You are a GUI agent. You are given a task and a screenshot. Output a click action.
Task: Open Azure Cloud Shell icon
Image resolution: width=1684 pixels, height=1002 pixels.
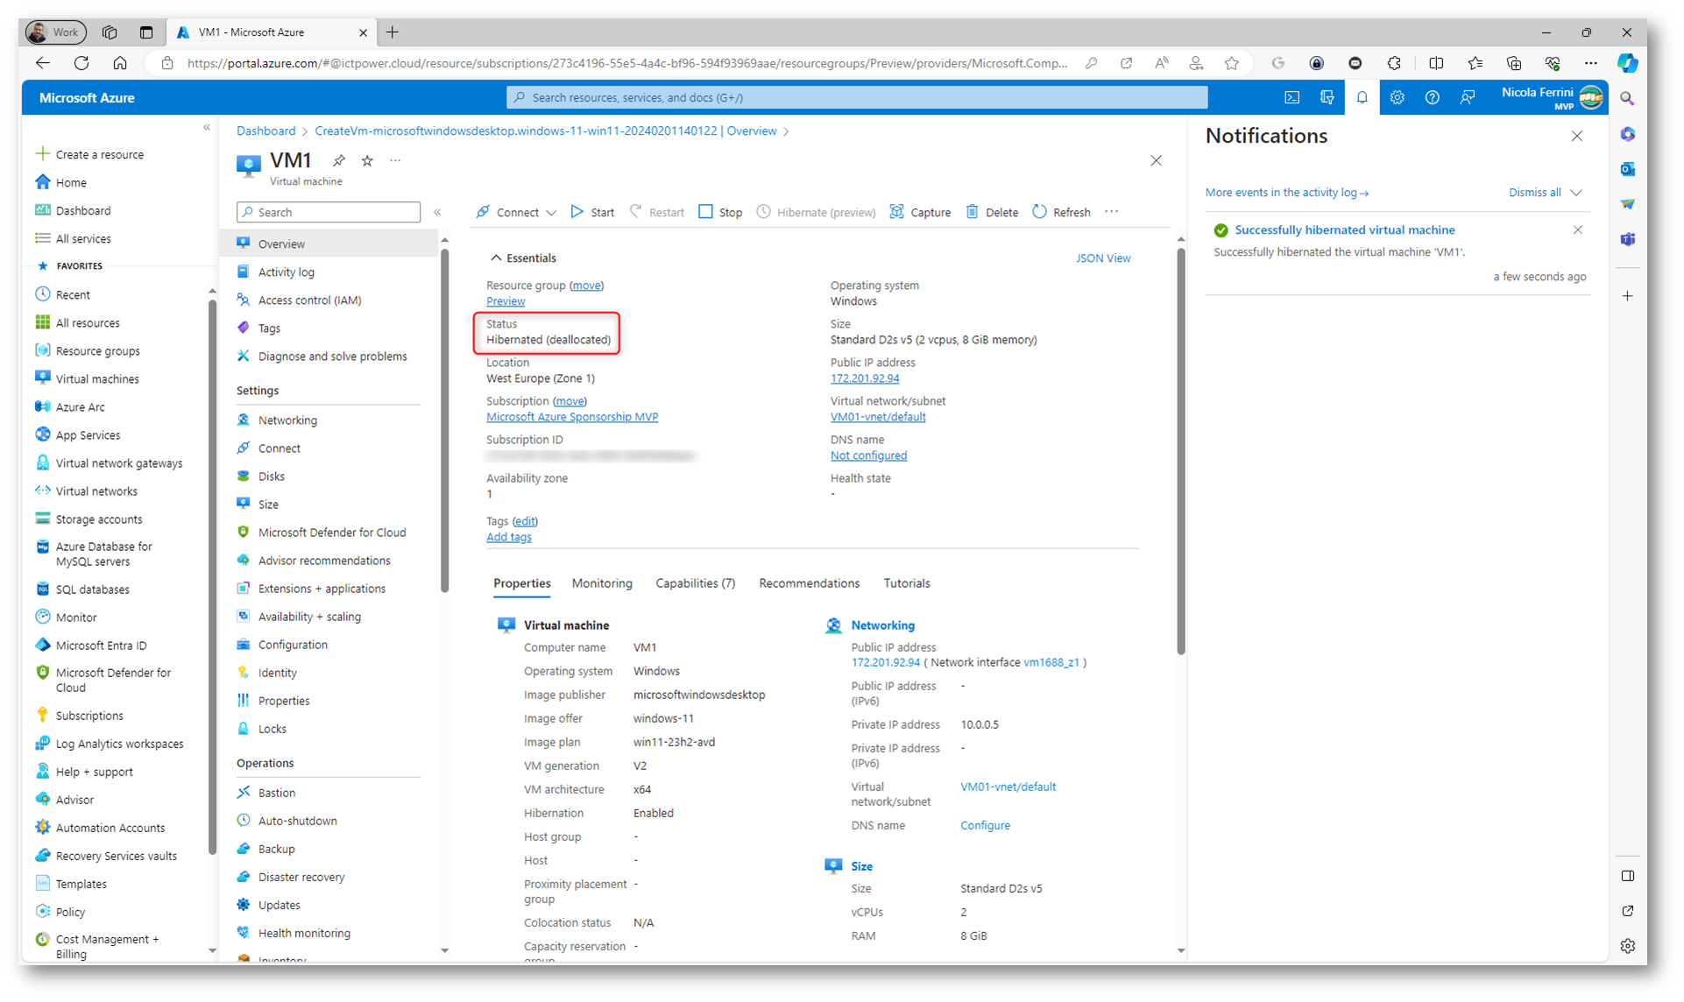click(1292, 97)
